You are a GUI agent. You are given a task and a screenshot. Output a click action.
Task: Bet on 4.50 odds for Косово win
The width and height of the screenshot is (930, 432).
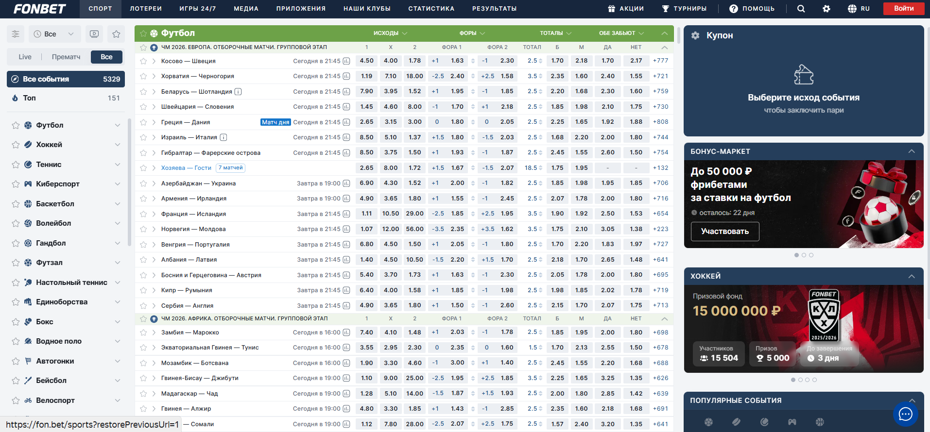[366, 61]
